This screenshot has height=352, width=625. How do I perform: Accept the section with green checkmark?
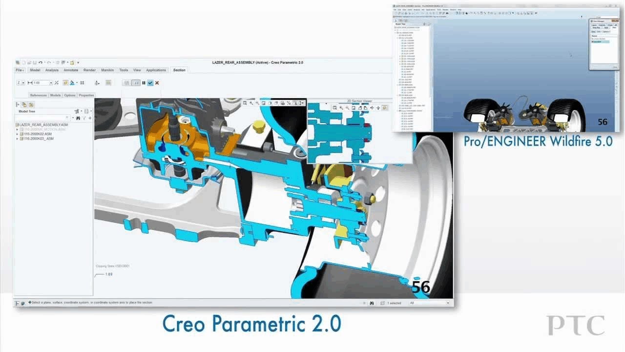pyautogui.click(x=150, y=83)
